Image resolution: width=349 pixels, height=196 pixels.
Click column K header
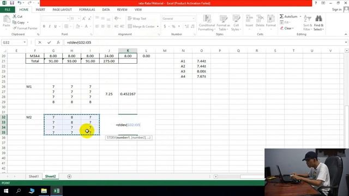point(128,51)
